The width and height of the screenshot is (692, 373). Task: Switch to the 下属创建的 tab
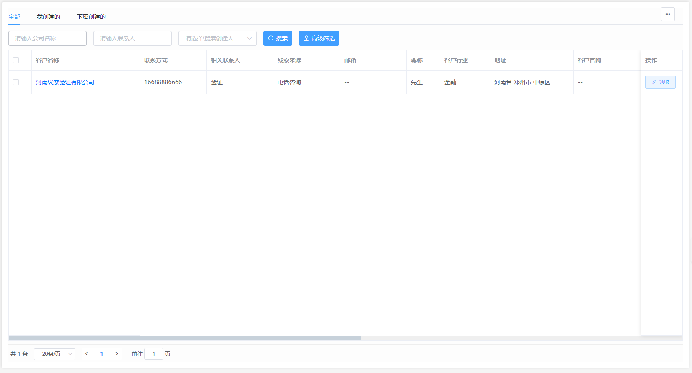coord(91,17)
